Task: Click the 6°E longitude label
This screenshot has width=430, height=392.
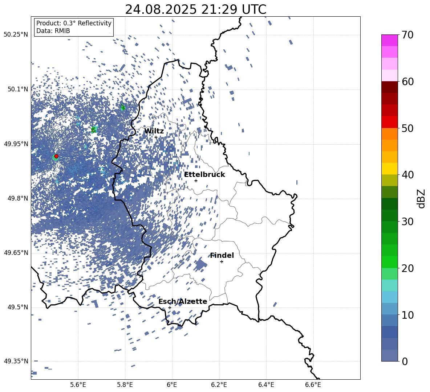Action: pos(172,385)
